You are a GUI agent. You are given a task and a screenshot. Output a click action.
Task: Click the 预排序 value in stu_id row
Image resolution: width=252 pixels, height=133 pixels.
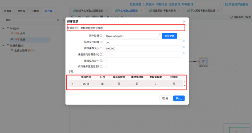coord(174,84)
